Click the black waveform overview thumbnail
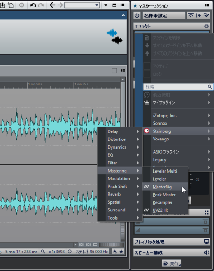This screenshot has width=214, height=271. [117, 40]
